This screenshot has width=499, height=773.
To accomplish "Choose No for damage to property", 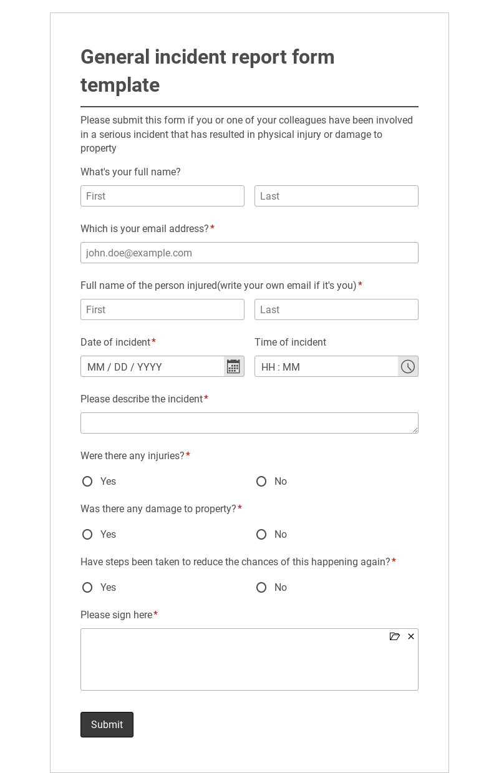I will (x=261, y=535).
